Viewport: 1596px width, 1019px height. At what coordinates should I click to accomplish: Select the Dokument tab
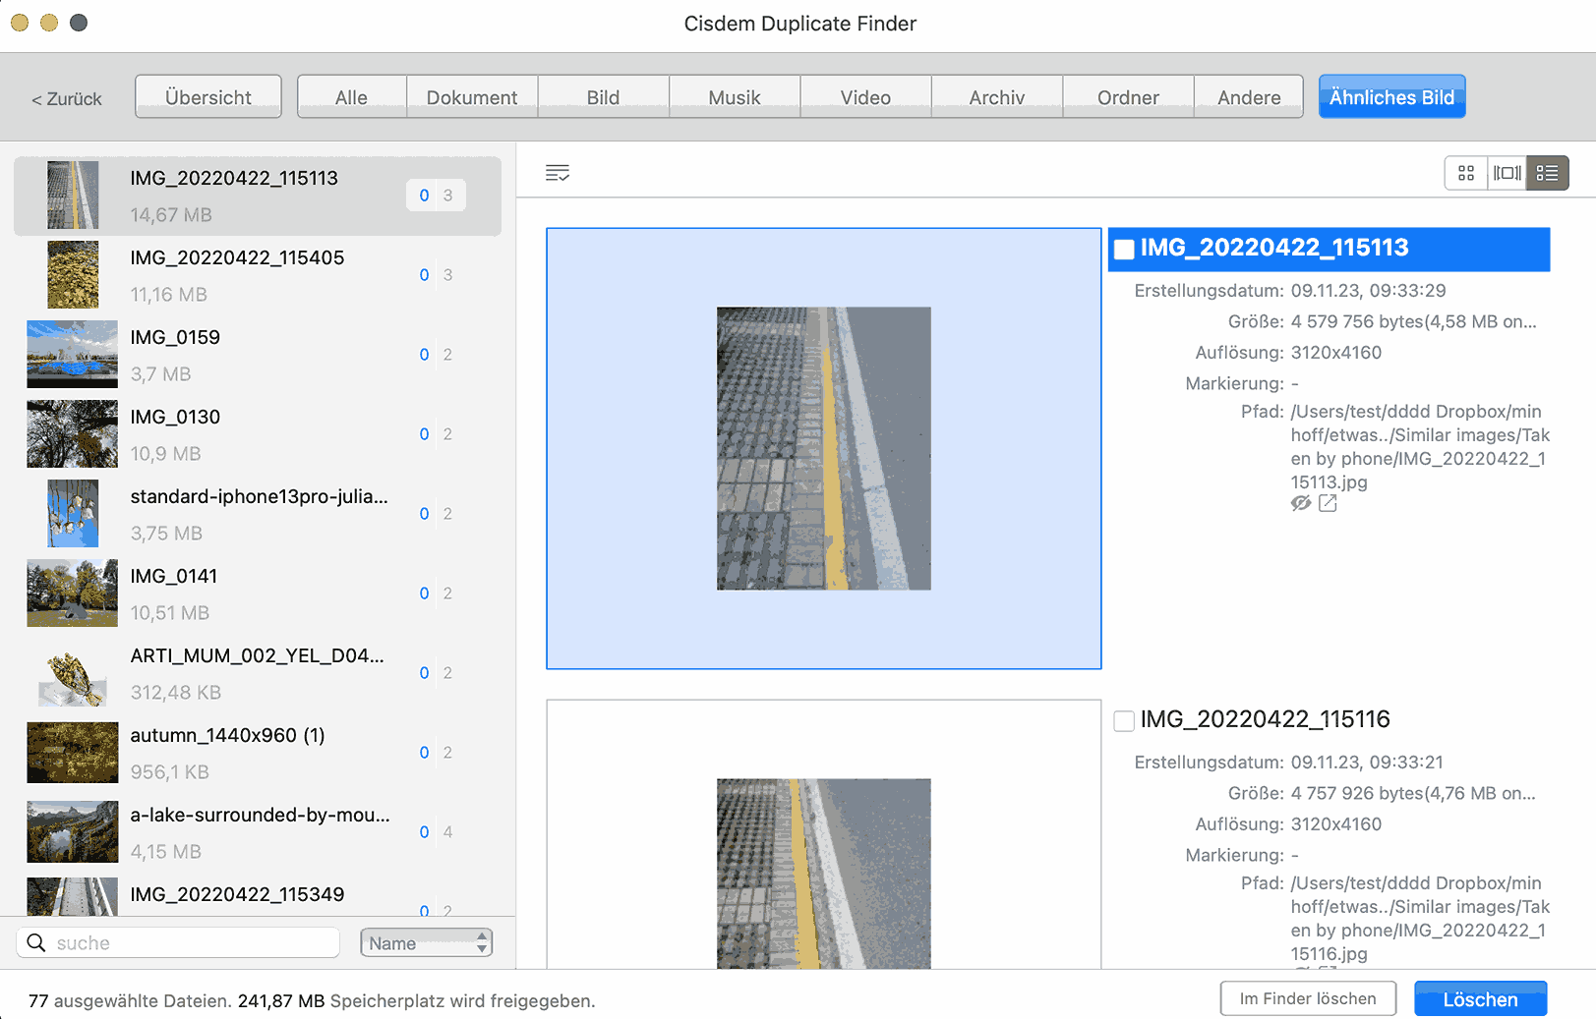(472, 96)
